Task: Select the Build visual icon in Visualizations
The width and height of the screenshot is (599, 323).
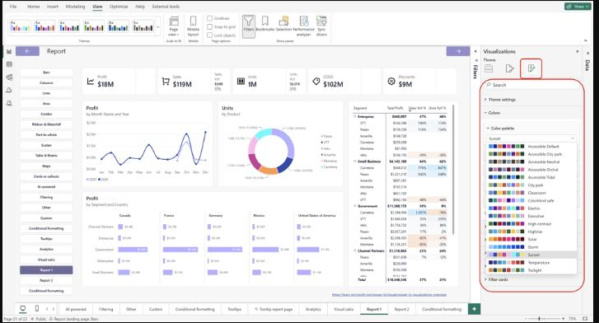Action: click(489, 68)
